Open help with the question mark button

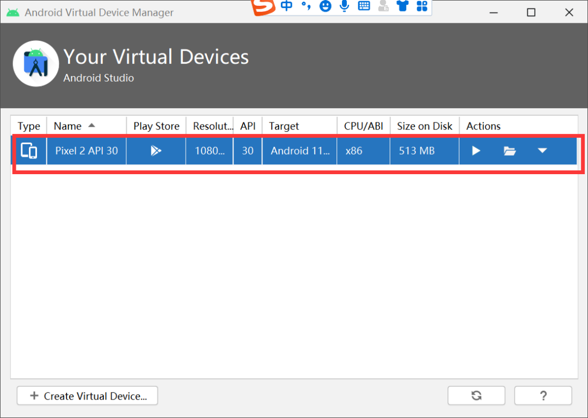pos(543,396)
